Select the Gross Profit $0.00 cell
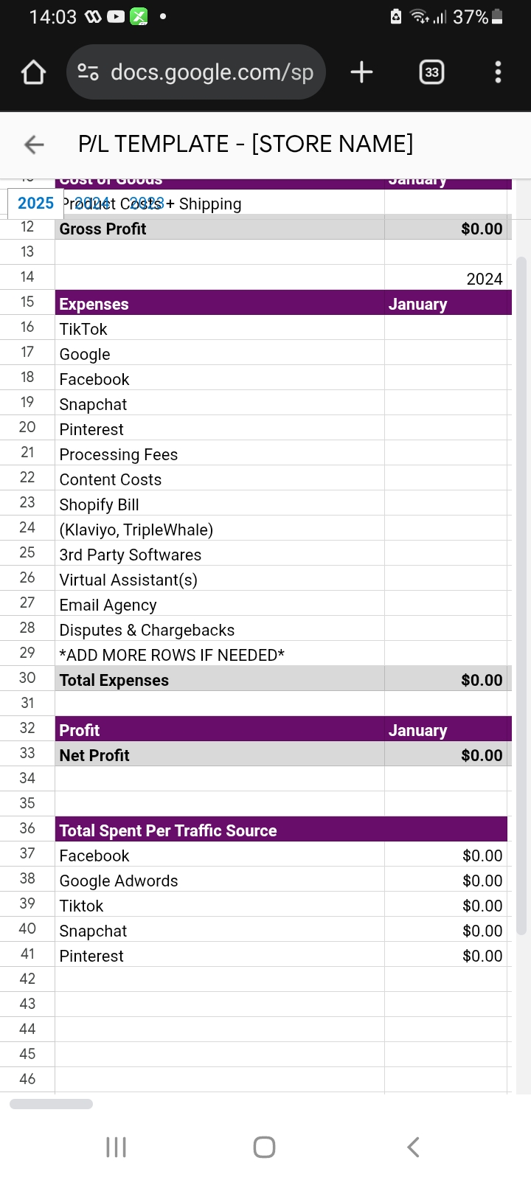The width and height of the screenshot is (531, 1180). (x=445, y=229)
